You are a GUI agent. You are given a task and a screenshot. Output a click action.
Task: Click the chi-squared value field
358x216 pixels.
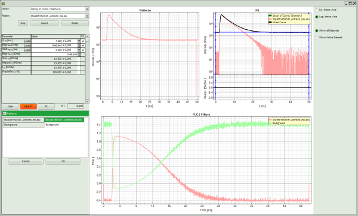76,106
